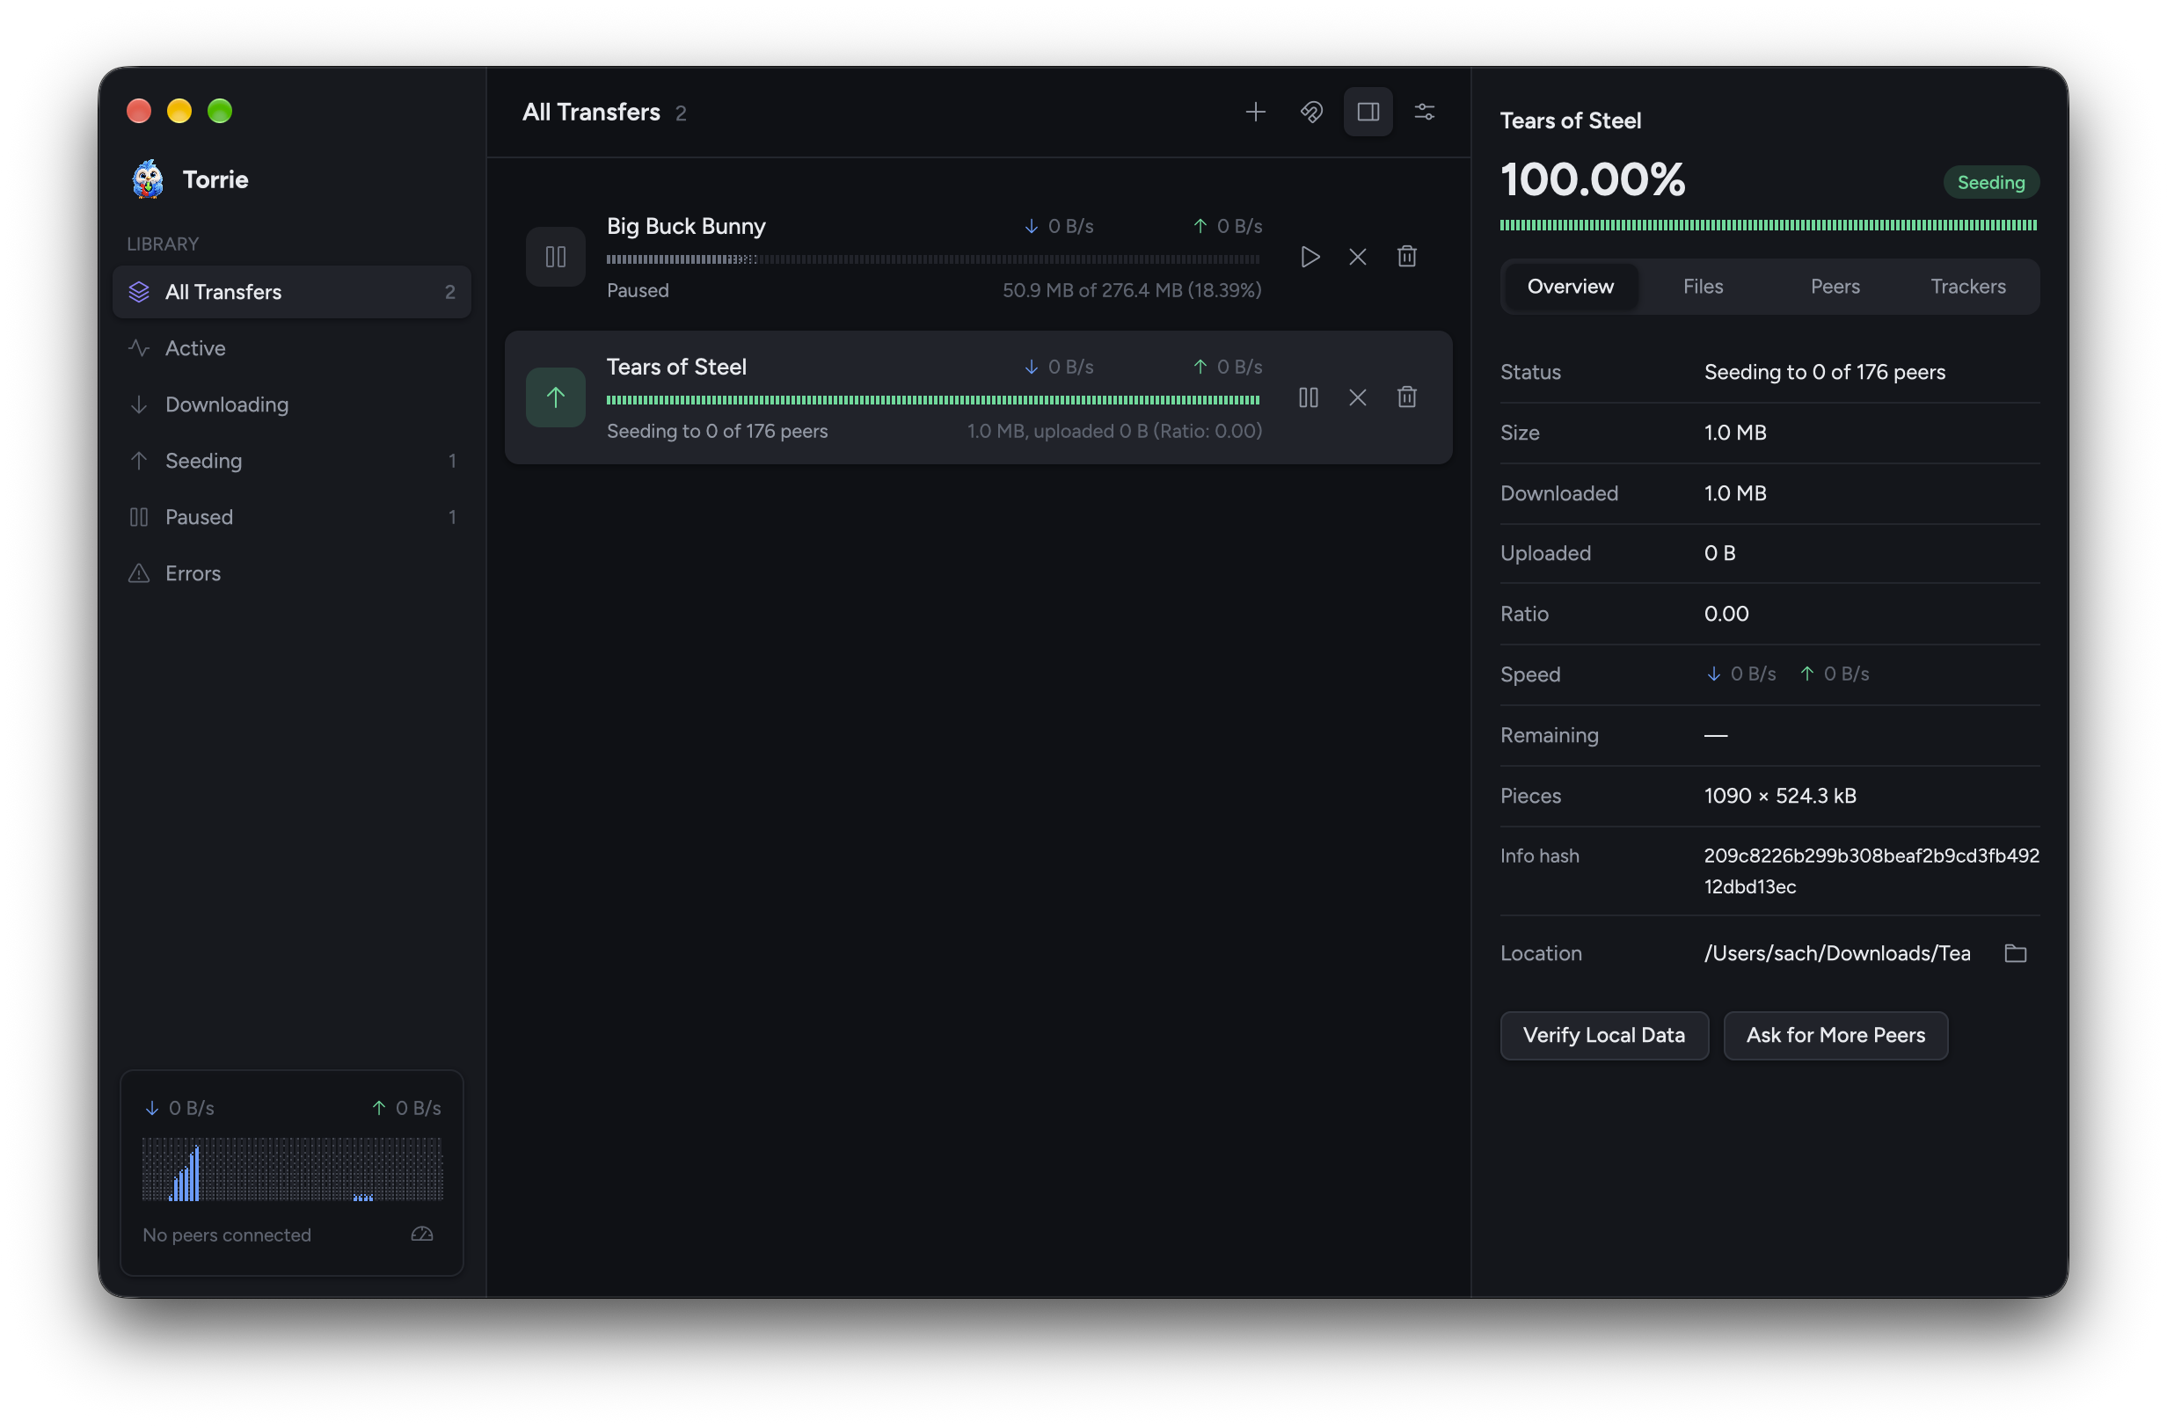This screenshot has width=2167, height=1428.
Task: Click Ask for More Peers button
Action: tap(1835, 1035)
